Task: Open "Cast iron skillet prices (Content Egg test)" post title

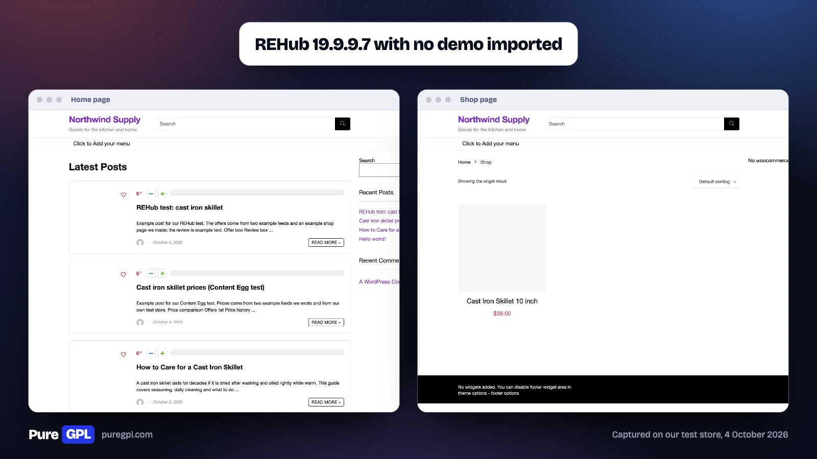Action: pos(201,288)
